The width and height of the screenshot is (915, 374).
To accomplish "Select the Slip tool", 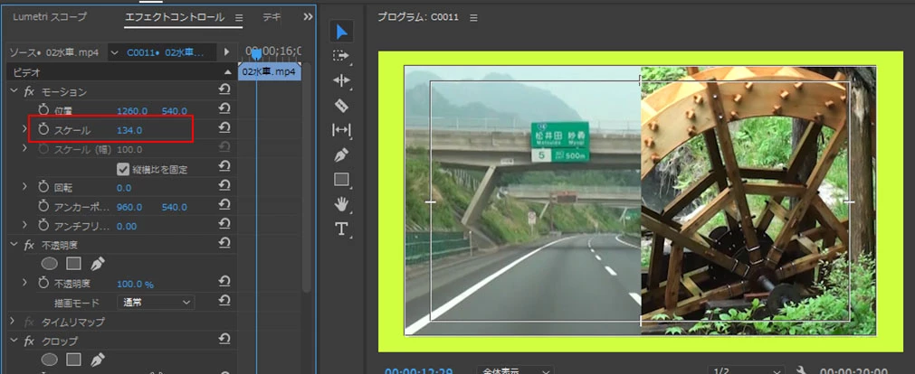I will (x=341, y=130).
